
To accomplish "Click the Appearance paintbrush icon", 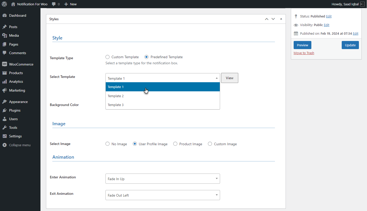I will (5, 102).
